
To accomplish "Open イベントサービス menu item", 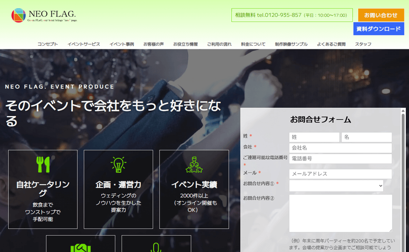I will pyautogui.click(x=84, y=44).
